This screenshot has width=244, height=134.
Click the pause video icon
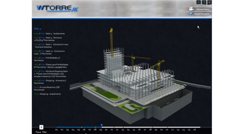41,127
